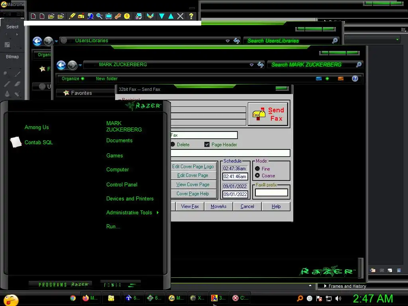Image resolution: width=408 pixels, height=306 pixels.
Task: Open Documents from the Start menu
Action: tap(120, 141)
